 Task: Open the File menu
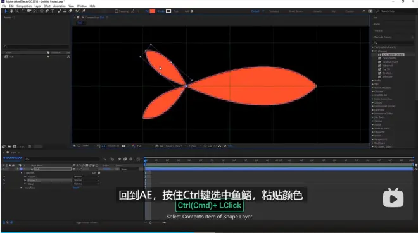[4, 6]
